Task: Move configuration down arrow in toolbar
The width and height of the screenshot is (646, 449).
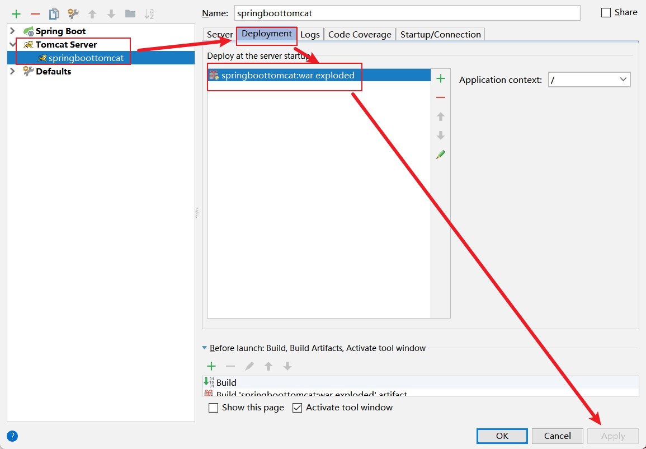Action: [x=111, y=14]
